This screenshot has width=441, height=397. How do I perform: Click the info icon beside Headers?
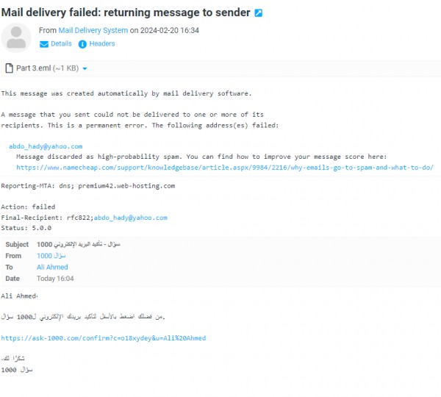(x=82, y=44)
